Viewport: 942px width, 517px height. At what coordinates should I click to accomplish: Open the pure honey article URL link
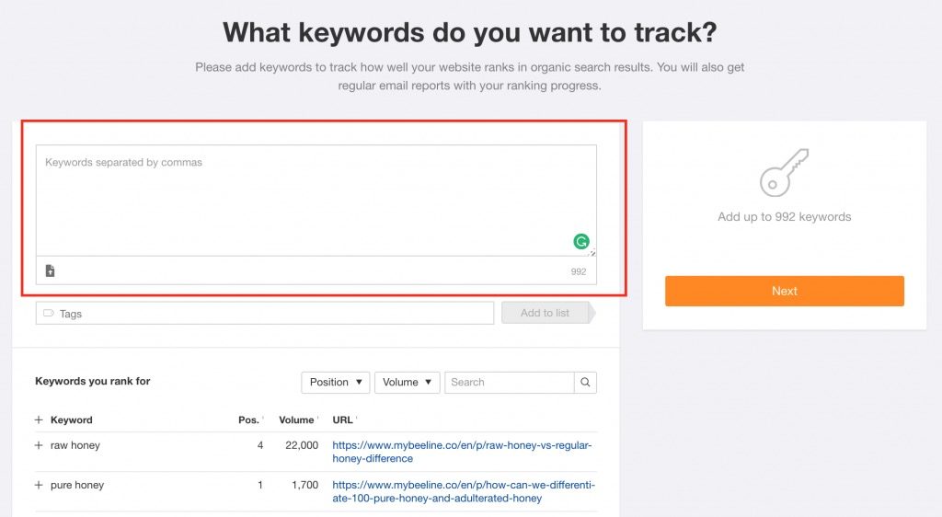pyautogui.click(x=462, y=491)
